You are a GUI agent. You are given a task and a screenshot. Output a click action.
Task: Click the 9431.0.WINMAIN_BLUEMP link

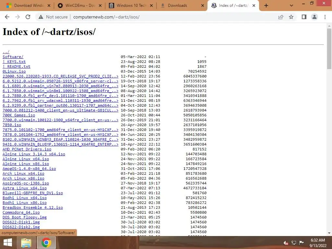[x=61, y=144]
